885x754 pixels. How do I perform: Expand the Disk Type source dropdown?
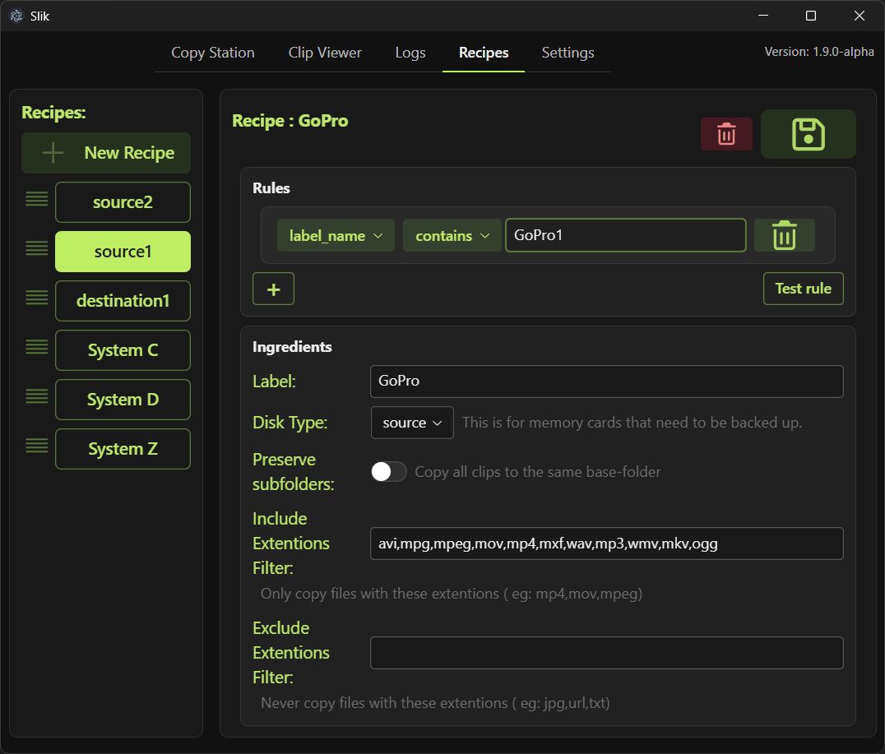click(x=412, y=423)
